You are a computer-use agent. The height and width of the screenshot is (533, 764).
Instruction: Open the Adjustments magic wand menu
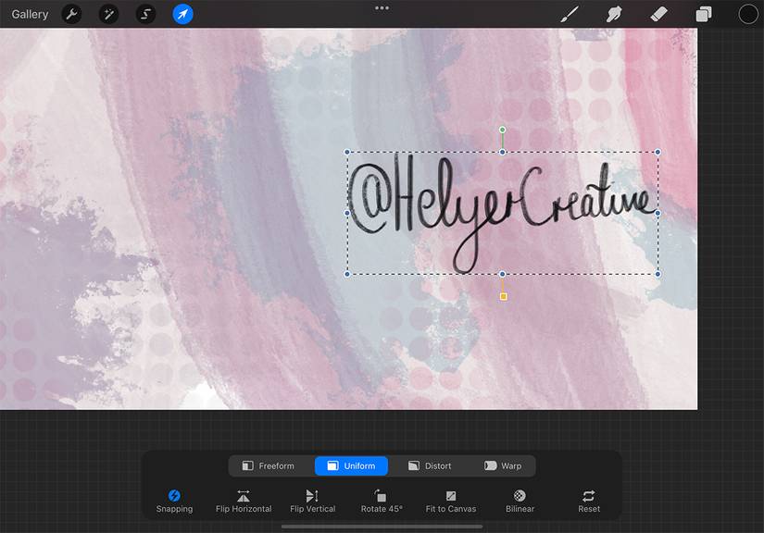108,14
